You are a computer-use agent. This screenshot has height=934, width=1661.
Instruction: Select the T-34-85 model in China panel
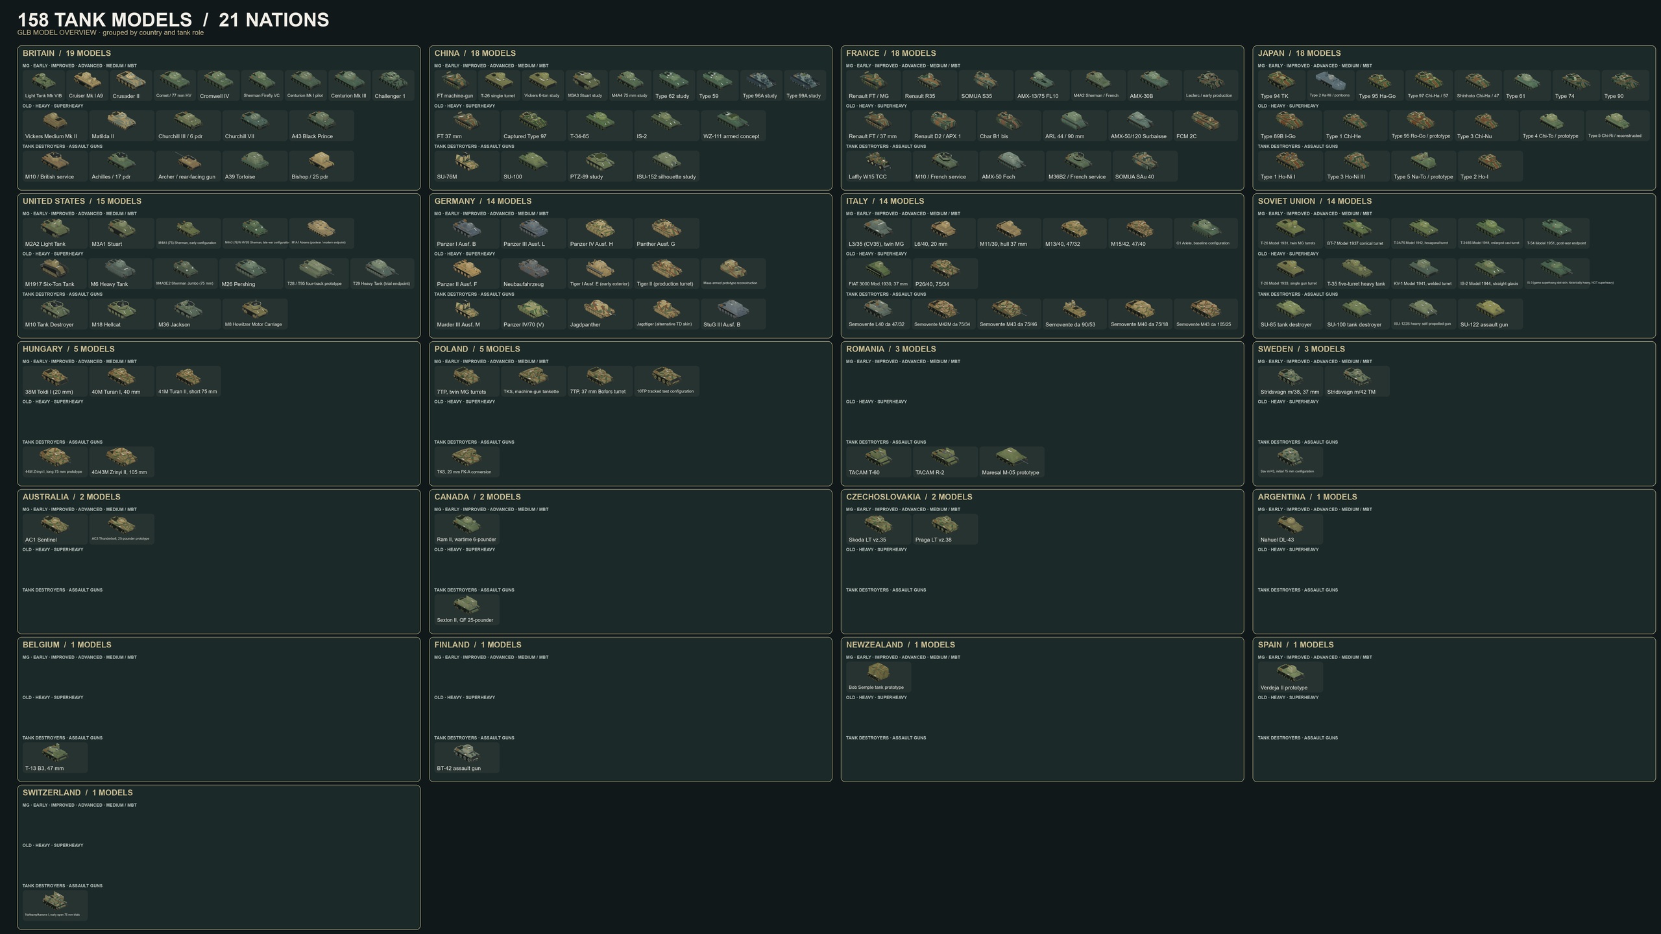600,126
